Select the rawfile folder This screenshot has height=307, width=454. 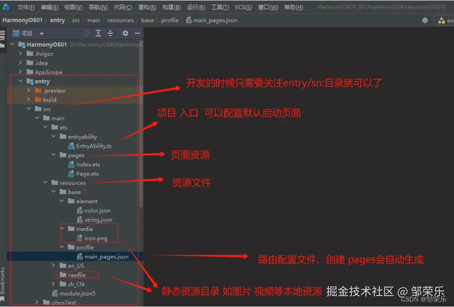pyautogui.click(x=72, y=275)
